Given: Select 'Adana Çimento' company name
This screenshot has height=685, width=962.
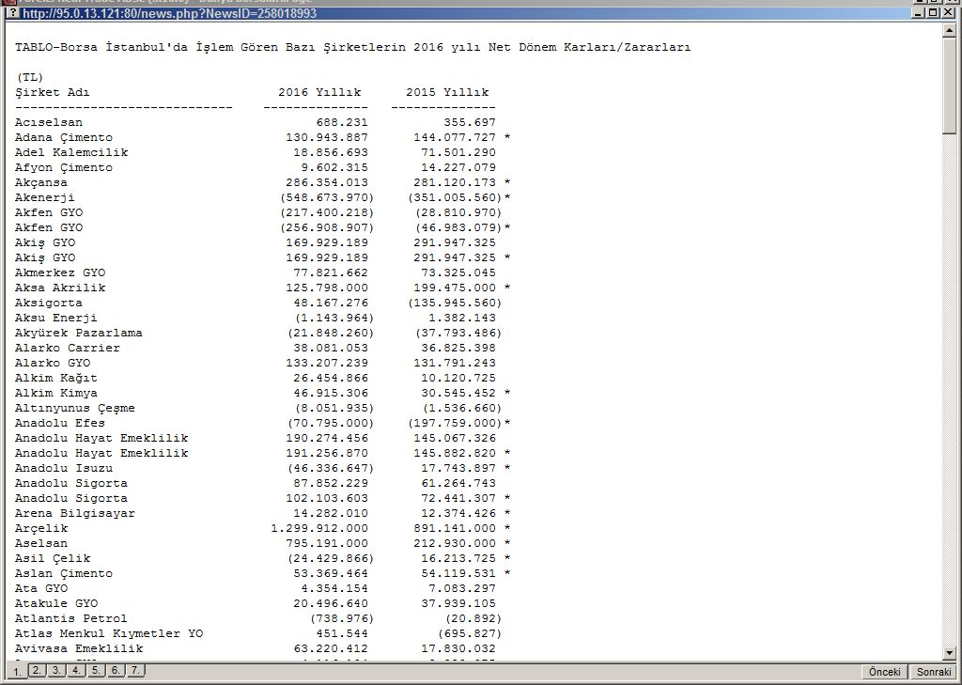Looking at the screenshot, I should pos(64,137).
